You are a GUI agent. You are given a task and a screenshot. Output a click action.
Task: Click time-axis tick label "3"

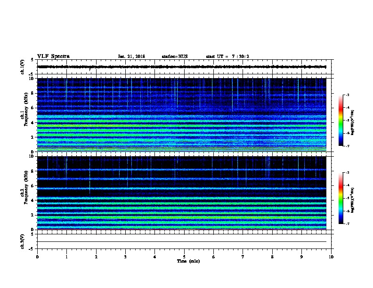click(125, 257)
